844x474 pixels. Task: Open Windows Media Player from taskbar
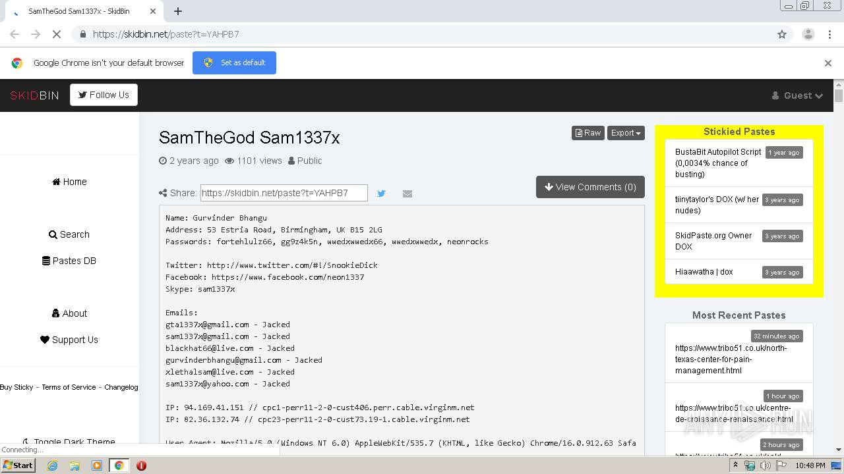[x=97, y=465]
